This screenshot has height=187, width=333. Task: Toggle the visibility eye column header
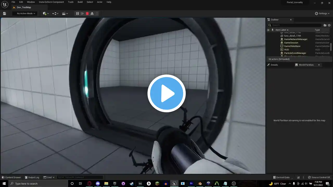268,30
